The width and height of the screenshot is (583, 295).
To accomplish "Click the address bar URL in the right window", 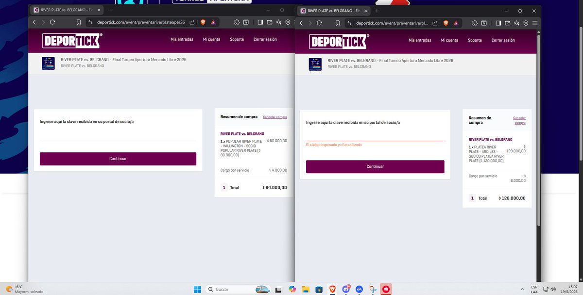I will click(x=392, y=23).
